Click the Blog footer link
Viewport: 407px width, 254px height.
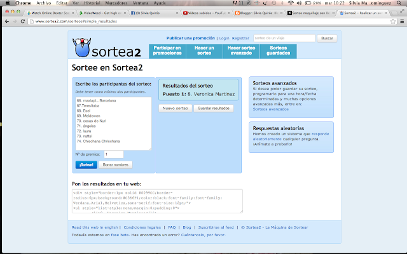pyautogui.click(x=187, y=227)
